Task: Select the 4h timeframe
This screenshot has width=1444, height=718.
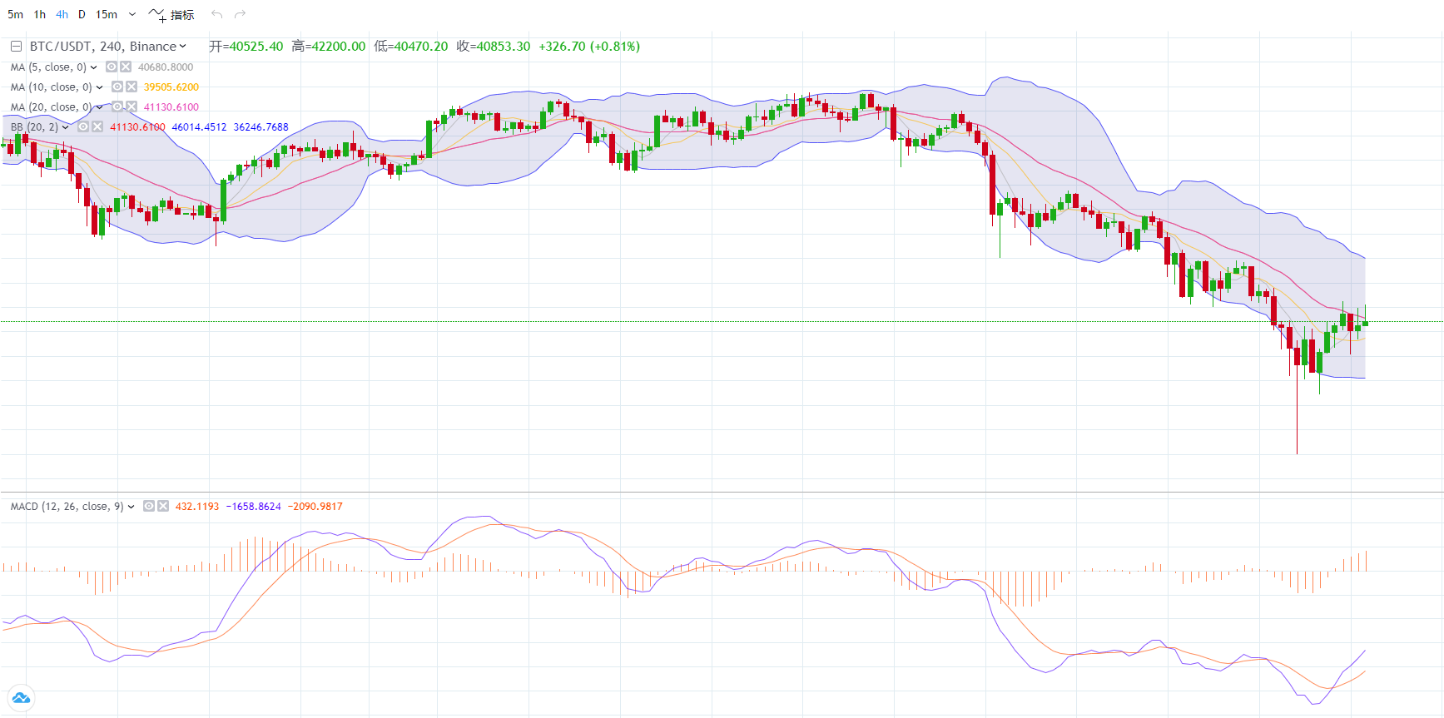Action: (x=62, y=14)
